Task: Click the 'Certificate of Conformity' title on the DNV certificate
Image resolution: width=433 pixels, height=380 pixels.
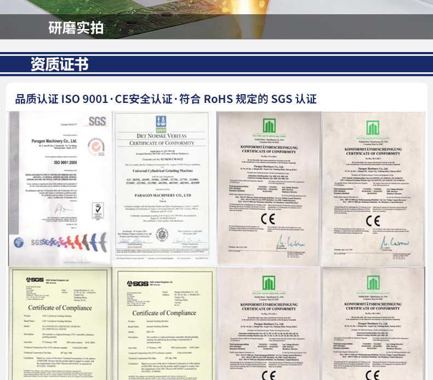Action: [x=162, y=143]
